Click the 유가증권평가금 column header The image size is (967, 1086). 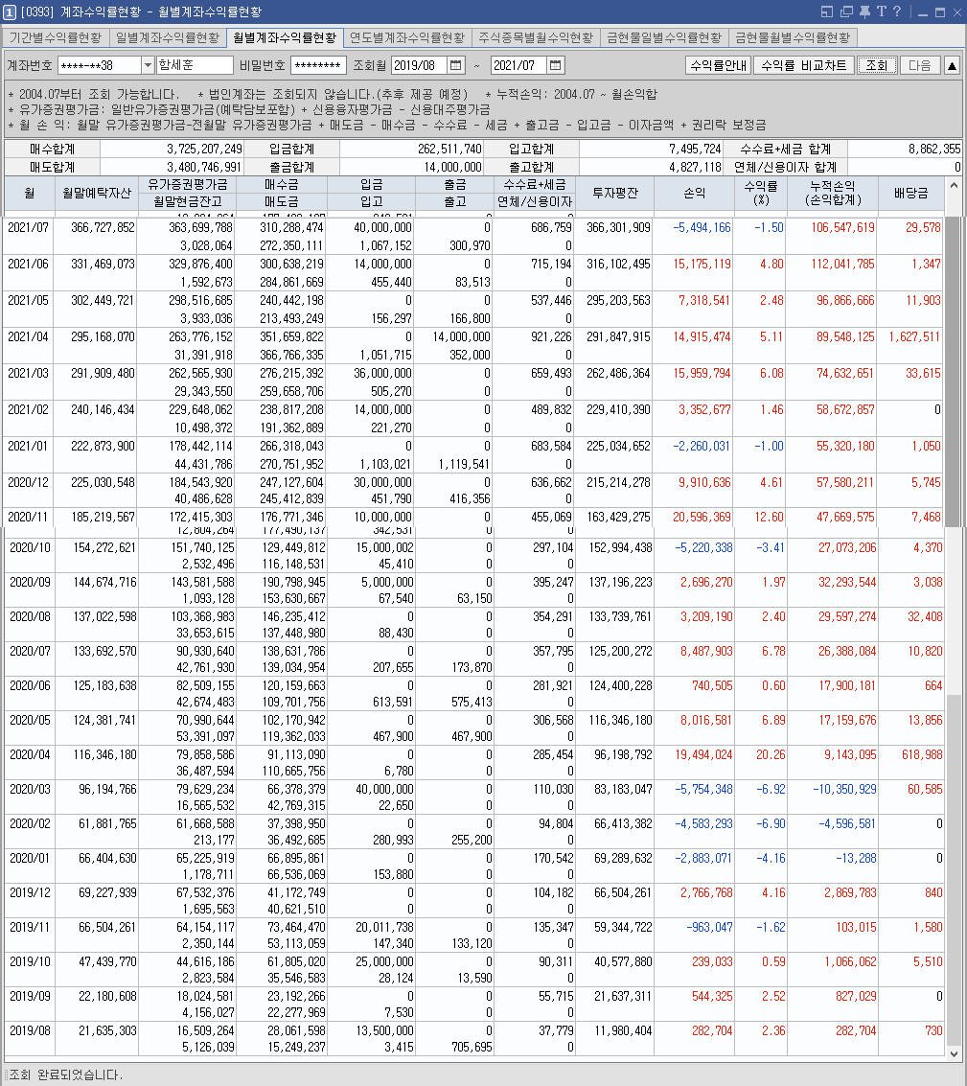coord(187,185)
